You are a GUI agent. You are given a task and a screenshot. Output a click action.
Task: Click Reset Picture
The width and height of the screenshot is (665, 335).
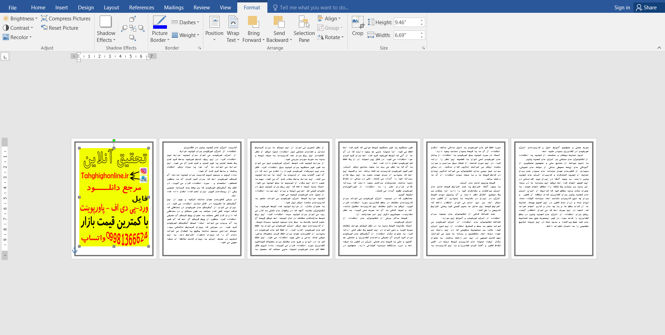(x=60, y=28)
